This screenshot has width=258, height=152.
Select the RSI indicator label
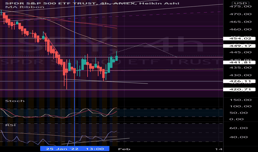pos(10,125)
